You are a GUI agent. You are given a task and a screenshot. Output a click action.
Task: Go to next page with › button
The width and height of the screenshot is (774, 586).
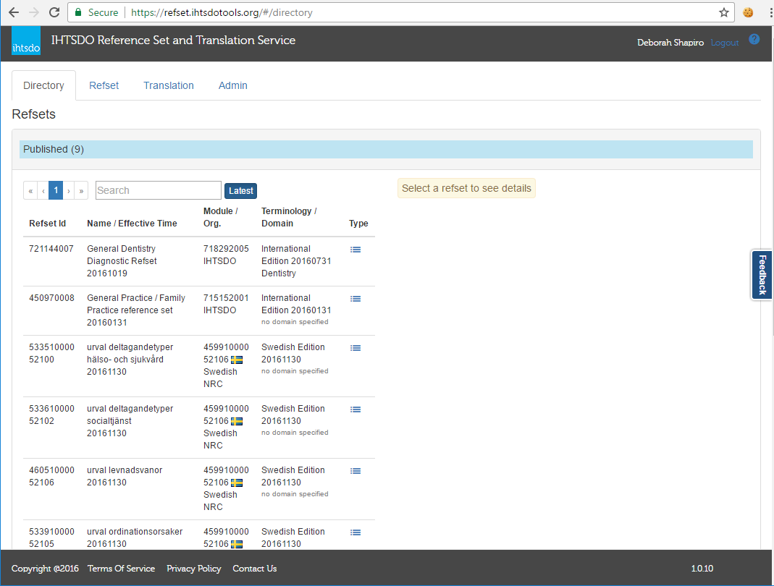pos(69,190)
